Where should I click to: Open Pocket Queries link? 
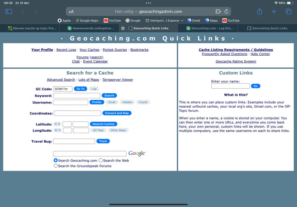coord(115,50)
